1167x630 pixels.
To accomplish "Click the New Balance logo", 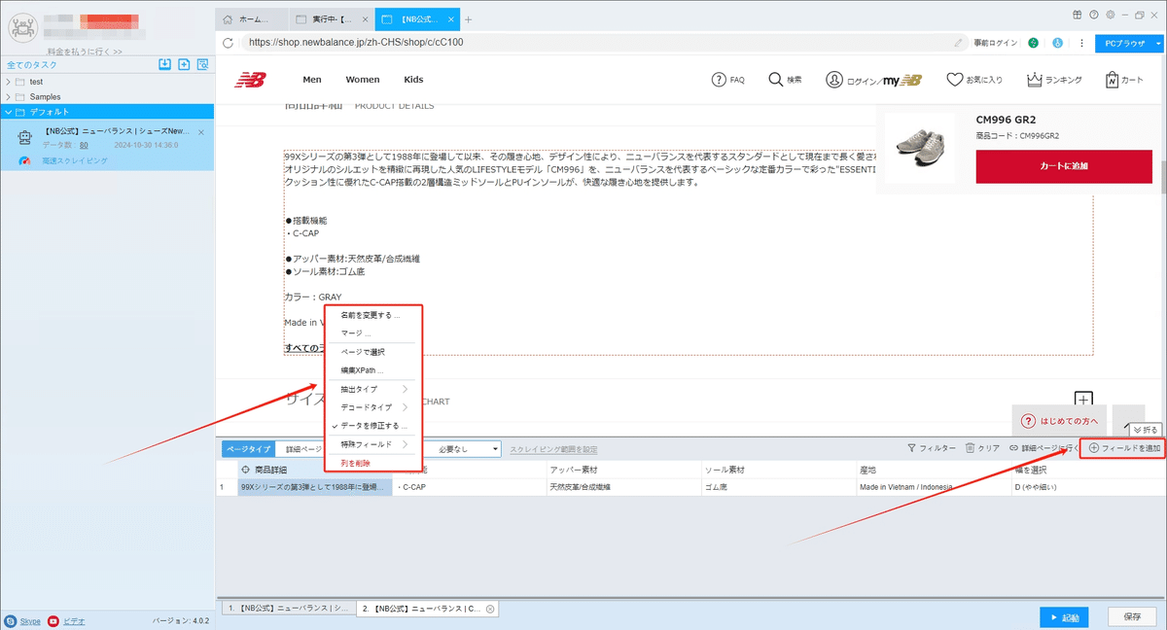I will [x=249, y=80].
